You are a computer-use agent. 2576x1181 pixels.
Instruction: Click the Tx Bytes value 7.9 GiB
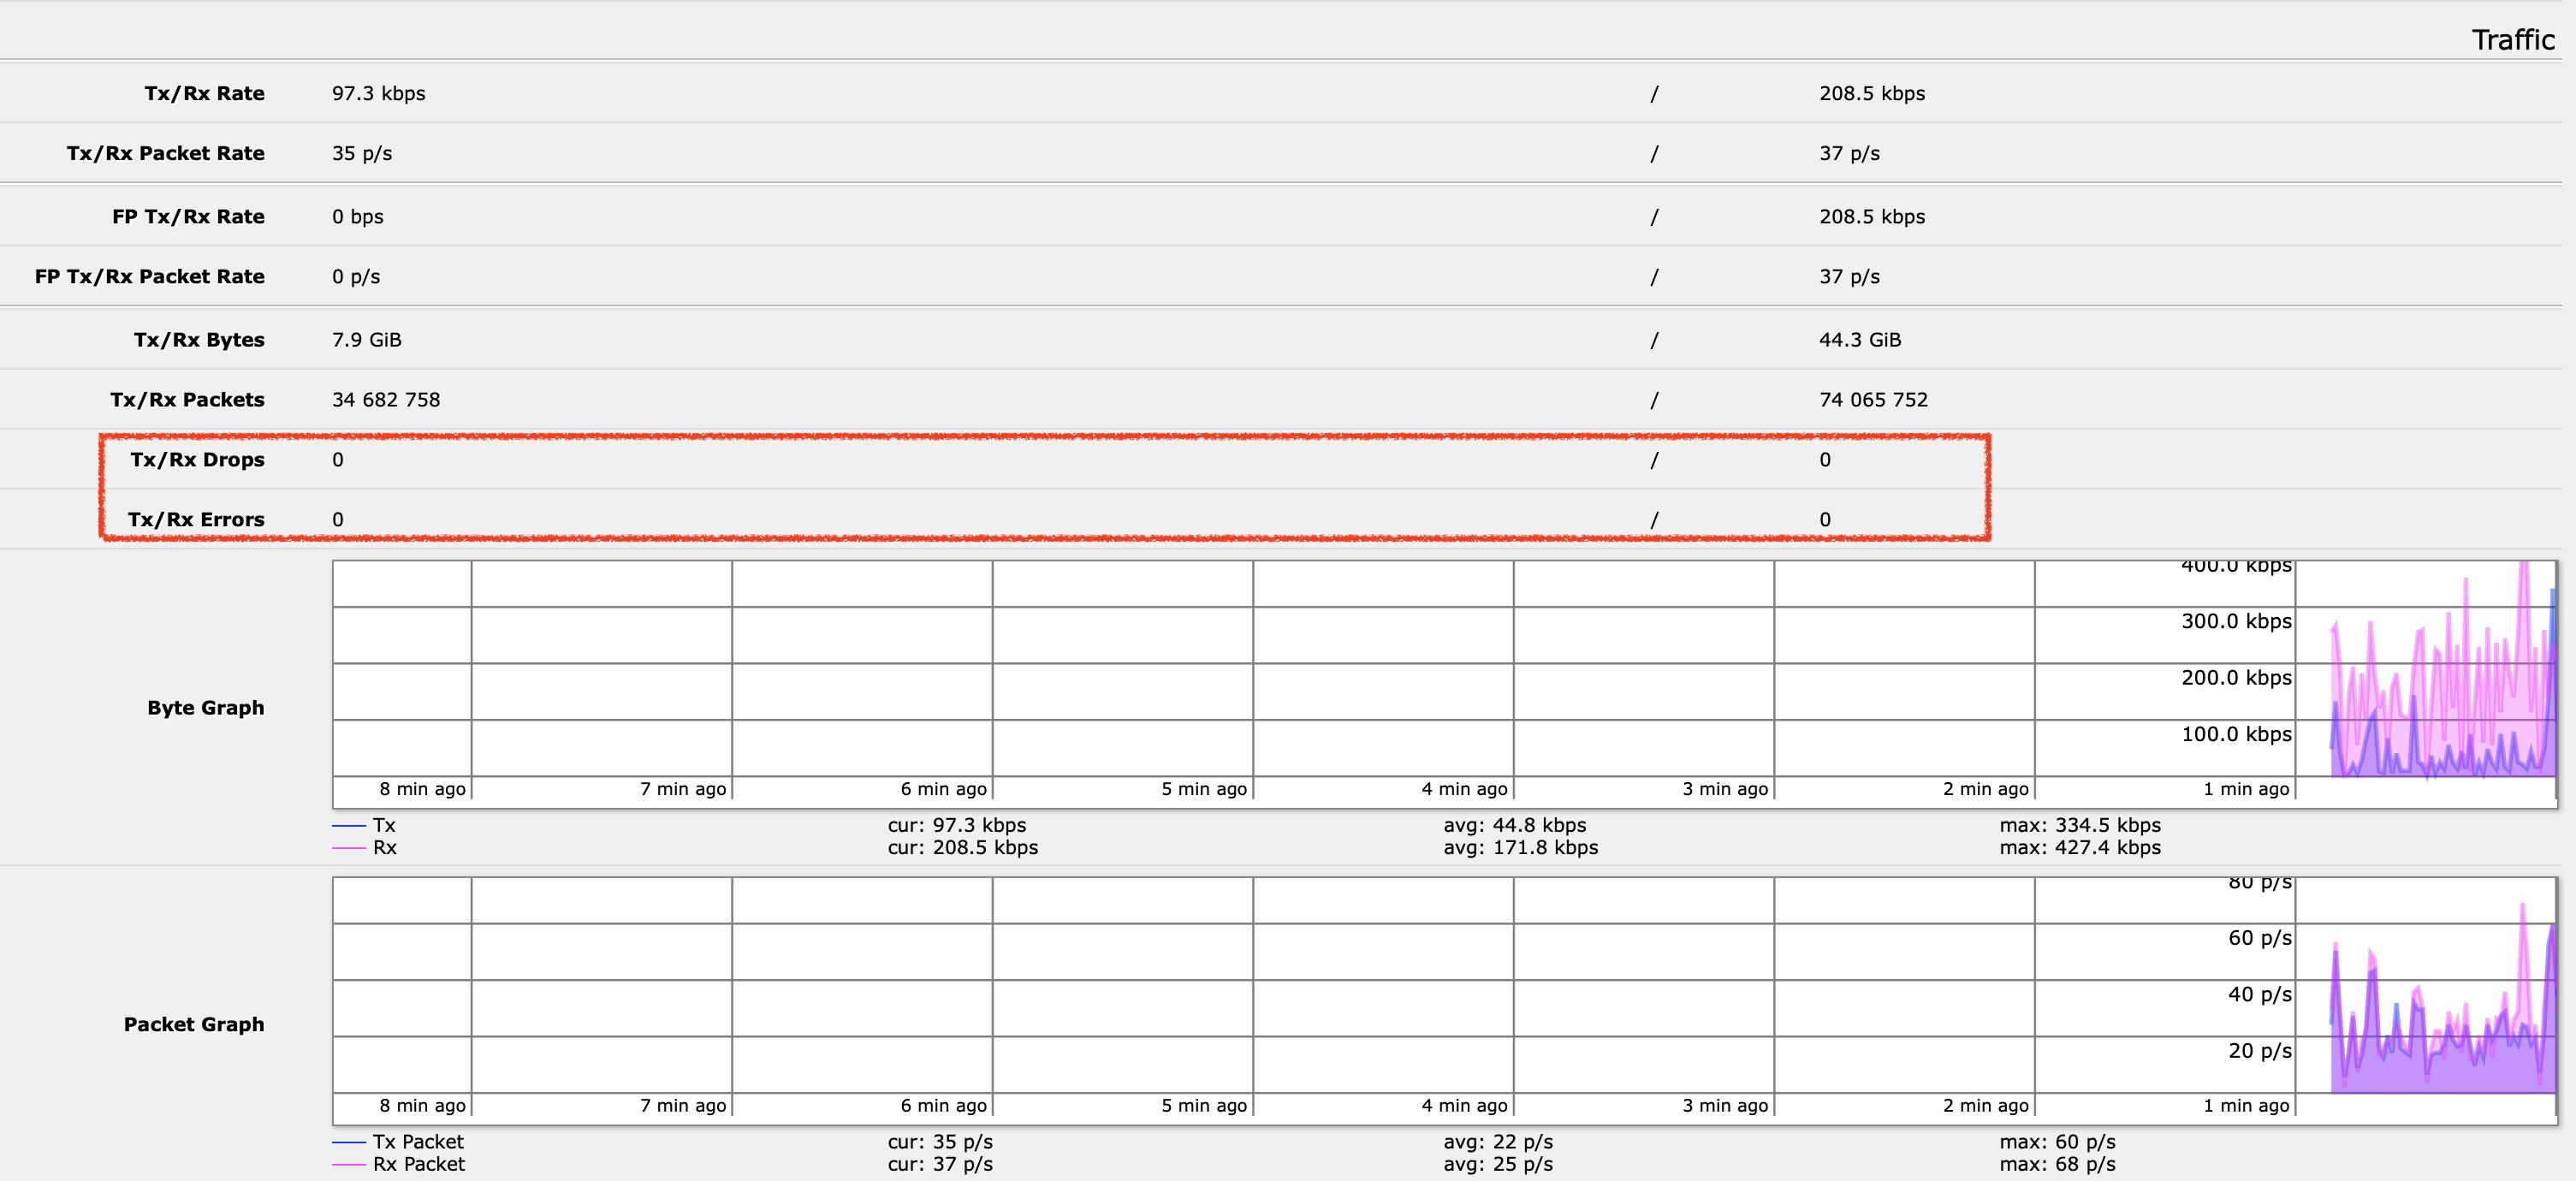click(x=366, y=339)
